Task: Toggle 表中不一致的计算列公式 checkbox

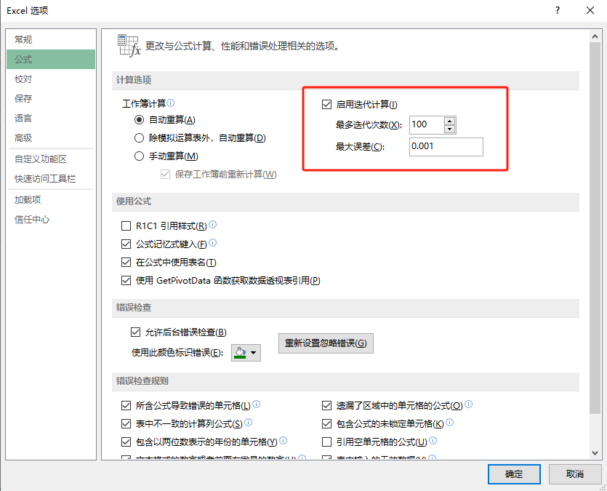Action: 126,423
